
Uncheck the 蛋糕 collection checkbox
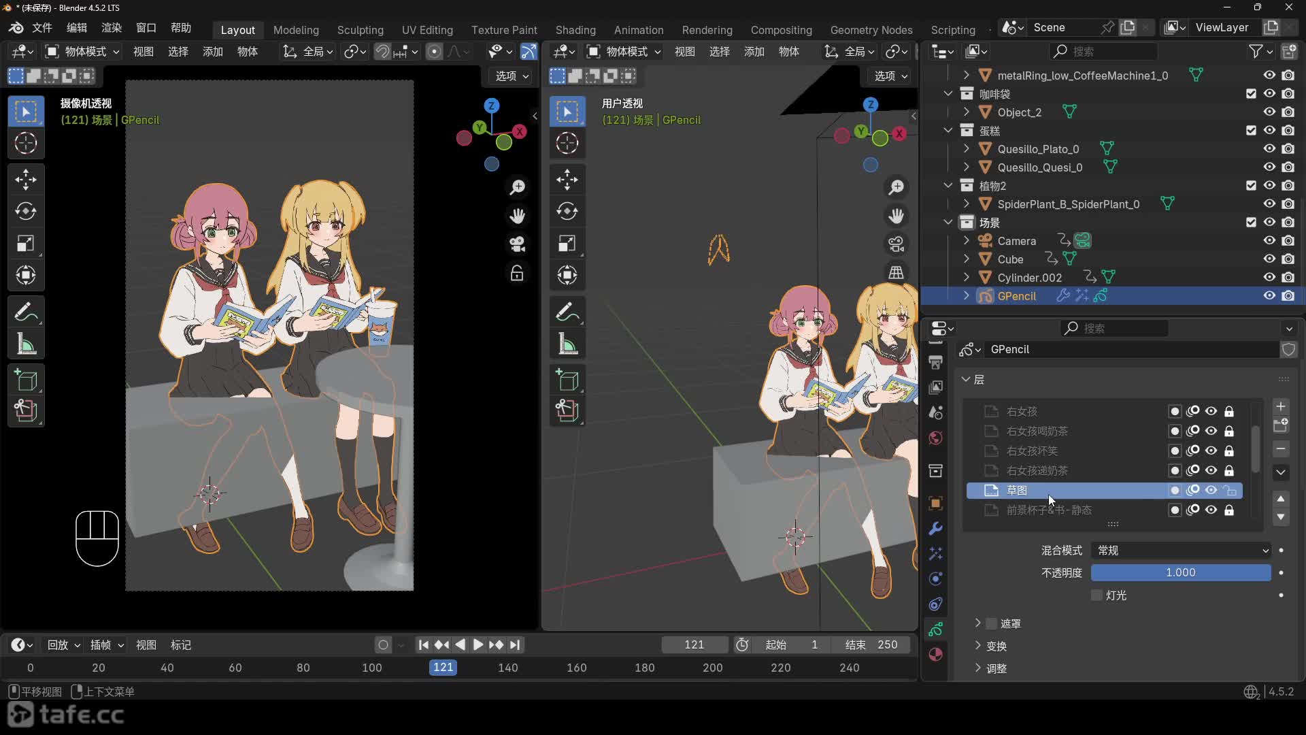1251,131
